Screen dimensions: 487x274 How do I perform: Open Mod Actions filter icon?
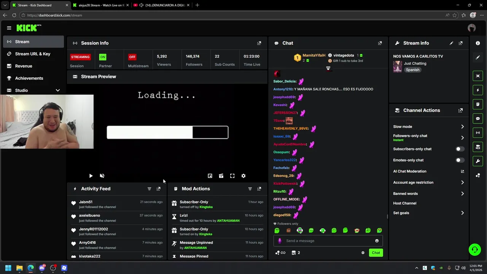tap(250, 189)
